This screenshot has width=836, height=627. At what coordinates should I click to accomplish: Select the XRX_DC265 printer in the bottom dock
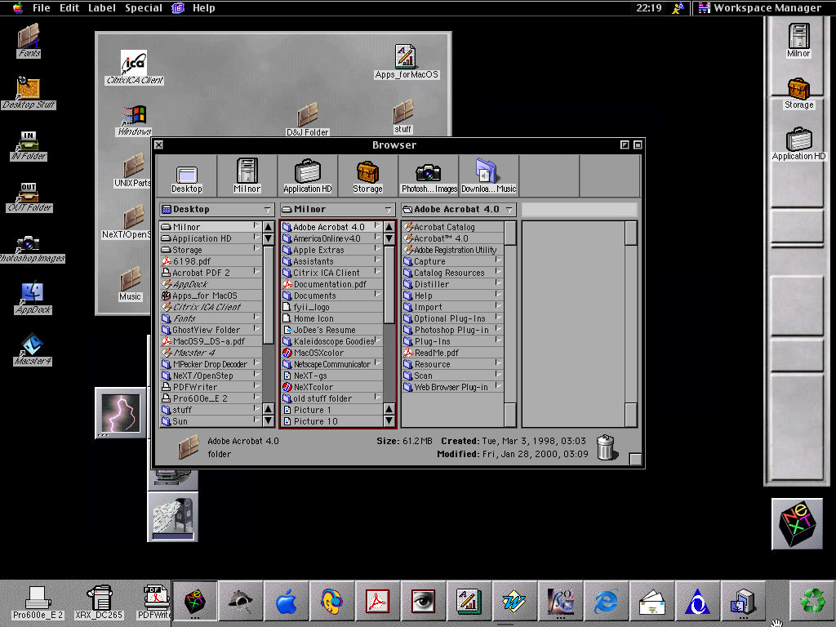coord(99,602)
